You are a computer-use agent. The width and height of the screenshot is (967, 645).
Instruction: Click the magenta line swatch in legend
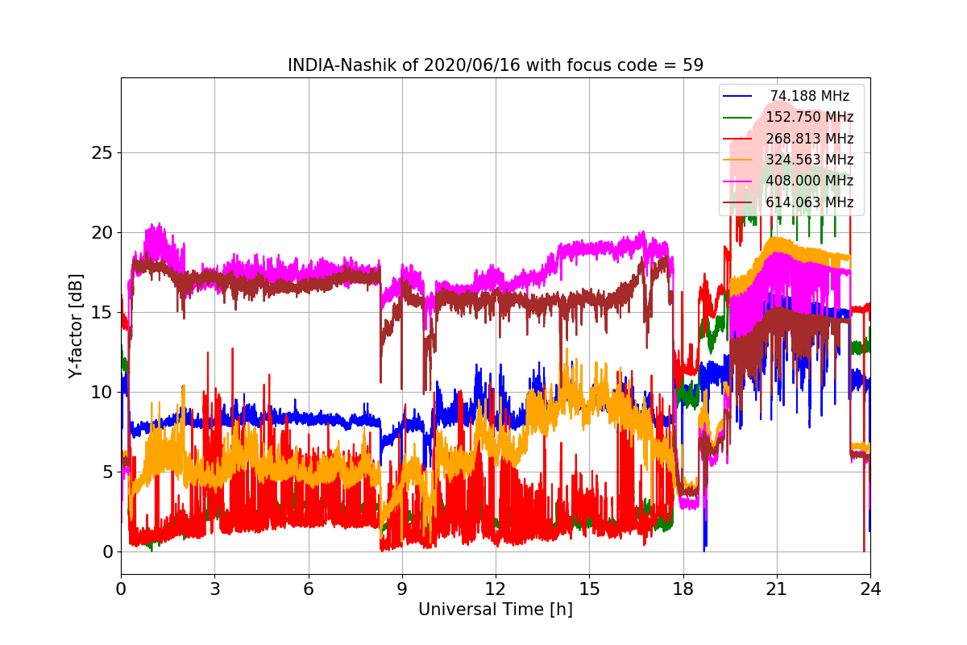pyautogui.click(x=737, y=181)
